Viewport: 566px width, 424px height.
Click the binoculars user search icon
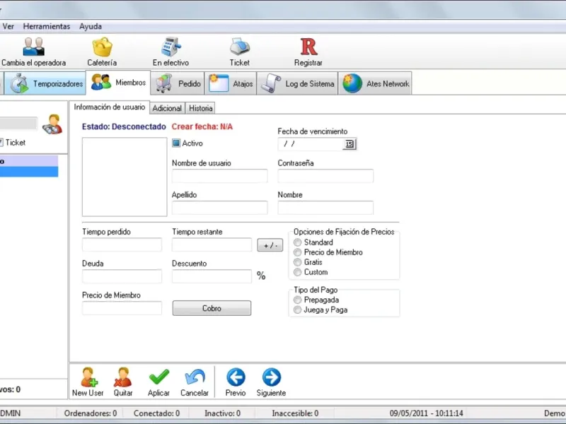coord(52,124)
